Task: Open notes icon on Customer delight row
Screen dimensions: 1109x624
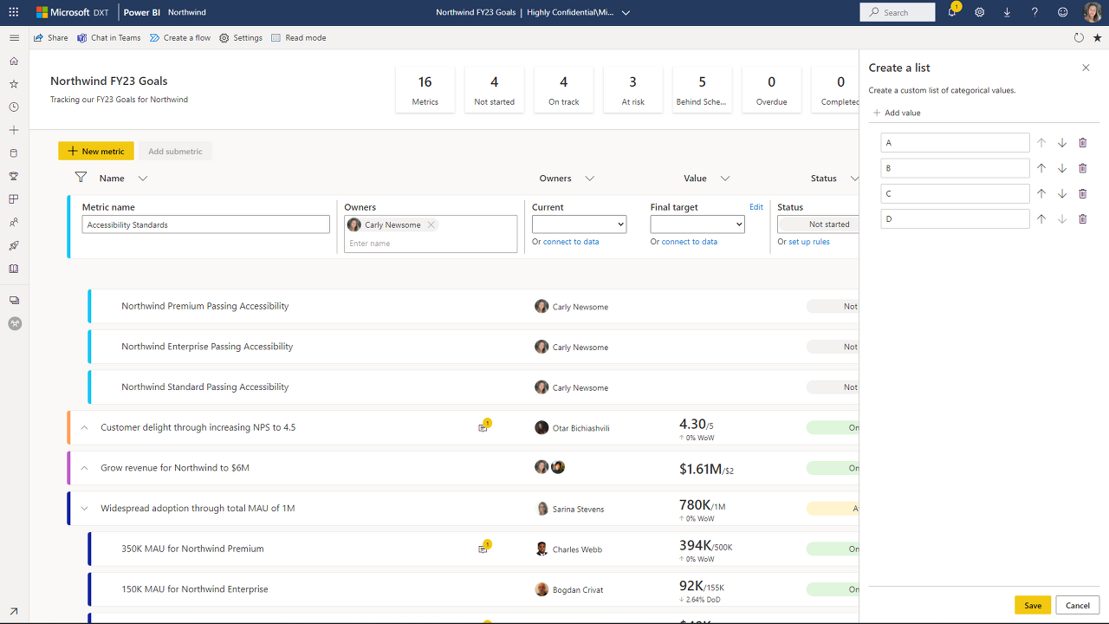Action: click(483, 426)
